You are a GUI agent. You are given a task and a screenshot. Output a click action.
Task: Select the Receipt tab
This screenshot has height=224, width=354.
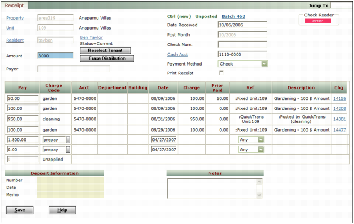[x=15, y=5]
